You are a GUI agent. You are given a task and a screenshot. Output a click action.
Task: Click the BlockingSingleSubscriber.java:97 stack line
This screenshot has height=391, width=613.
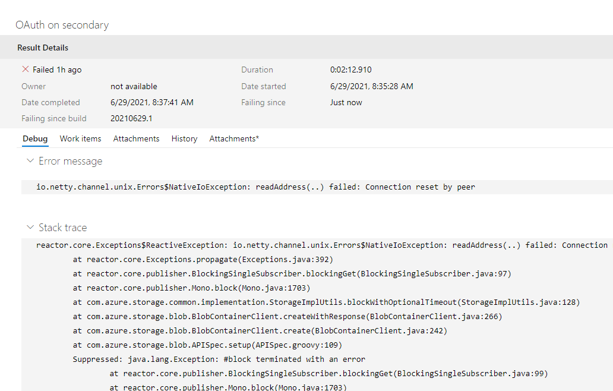pos(292,274)
